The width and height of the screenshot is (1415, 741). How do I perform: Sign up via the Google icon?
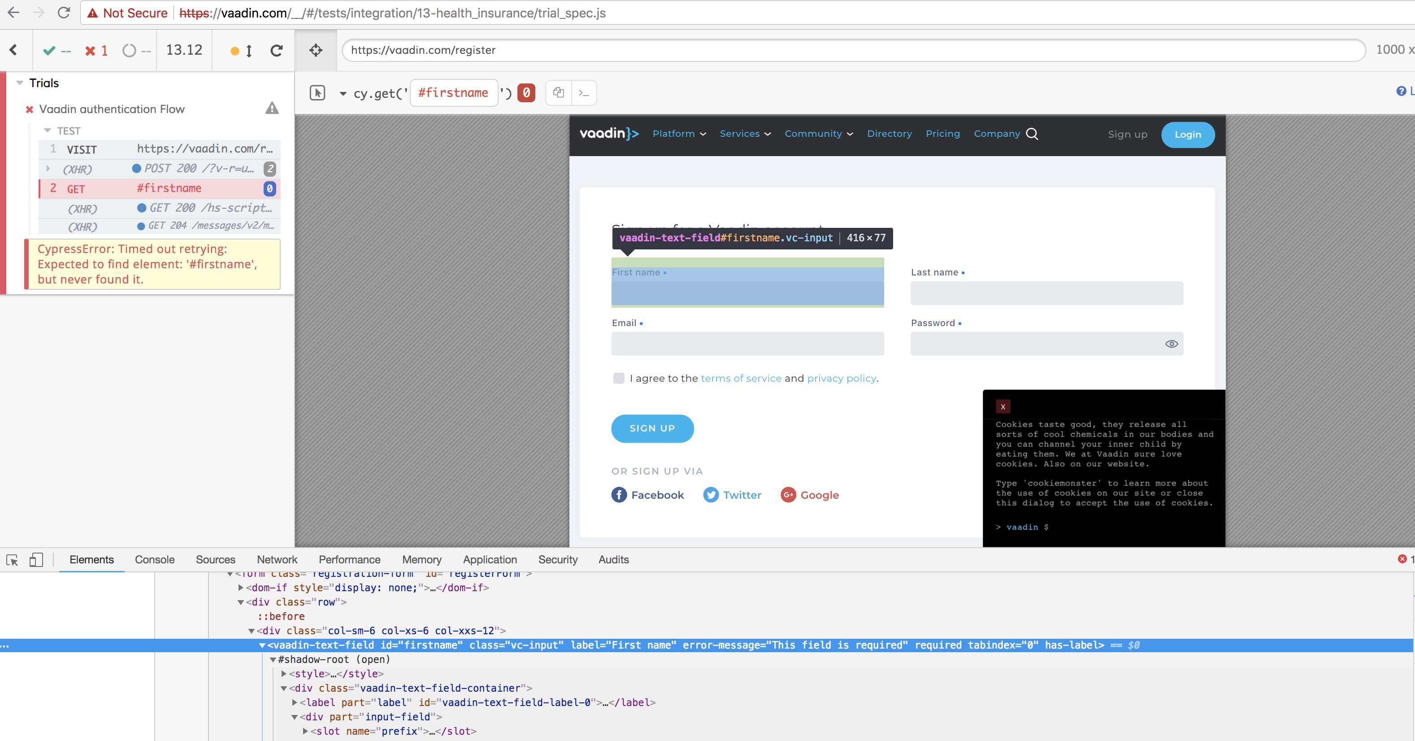click(789, 495)
